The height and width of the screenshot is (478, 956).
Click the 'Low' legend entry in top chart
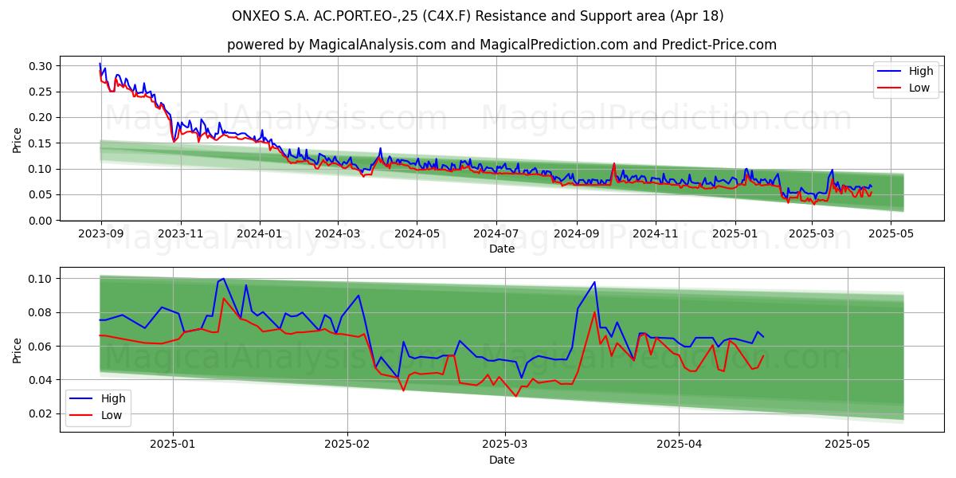point(919,88)
